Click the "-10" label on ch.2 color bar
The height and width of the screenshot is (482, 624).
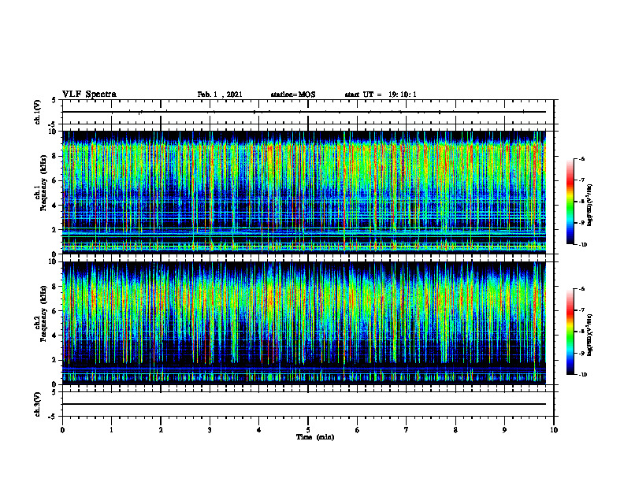click(582, 375)
